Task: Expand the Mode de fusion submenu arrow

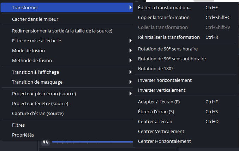Action: (x=130, y=50)
